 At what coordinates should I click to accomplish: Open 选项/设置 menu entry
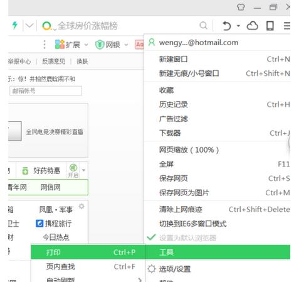[x=218, y=269]
